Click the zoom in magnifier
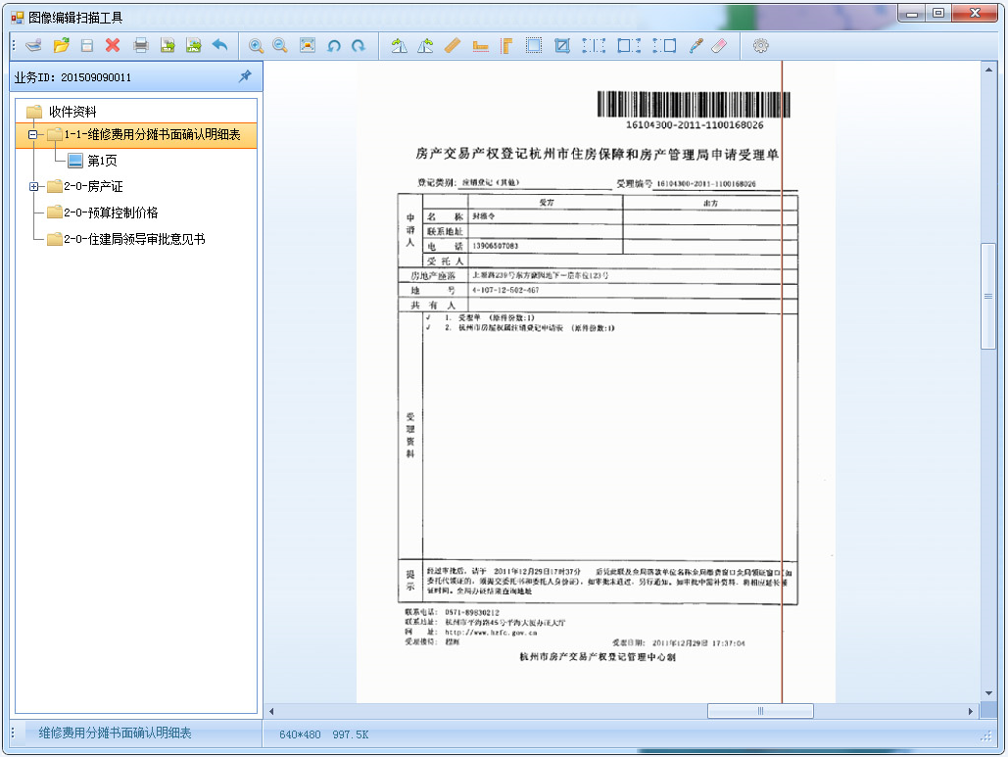Image resolution: width=1008 pixels, height=757 pixels. [x=256, y=45]
